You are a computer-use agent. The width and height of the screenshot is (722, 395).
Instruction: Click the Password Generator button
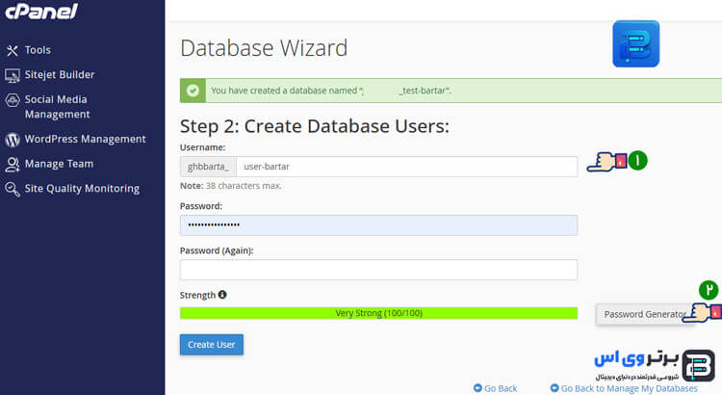644,314
